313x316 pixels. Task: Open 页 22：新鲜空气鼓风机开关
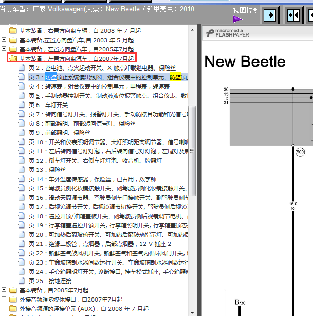tap(108, 253)
